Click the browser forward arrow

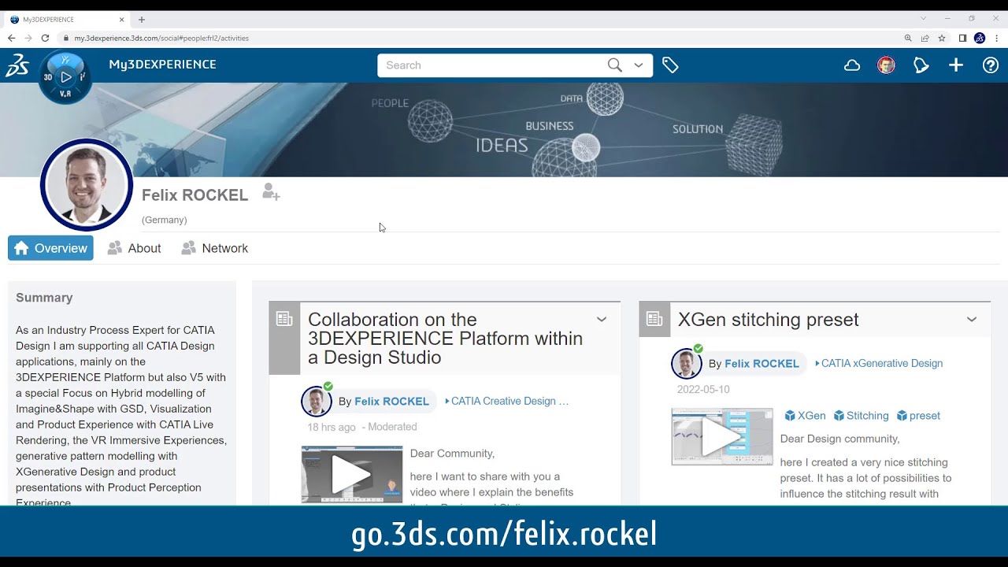(x=28, y=38)
